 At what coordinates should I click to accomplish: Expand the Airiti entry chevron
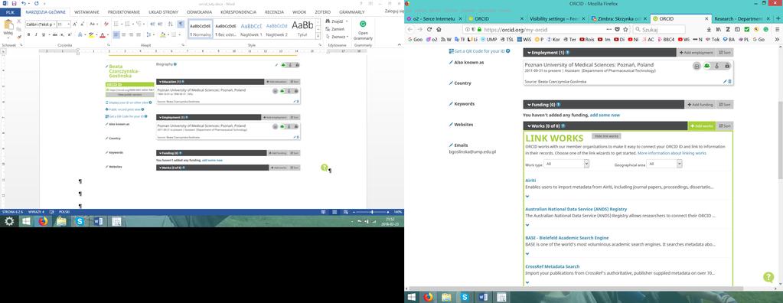point(527,196)
